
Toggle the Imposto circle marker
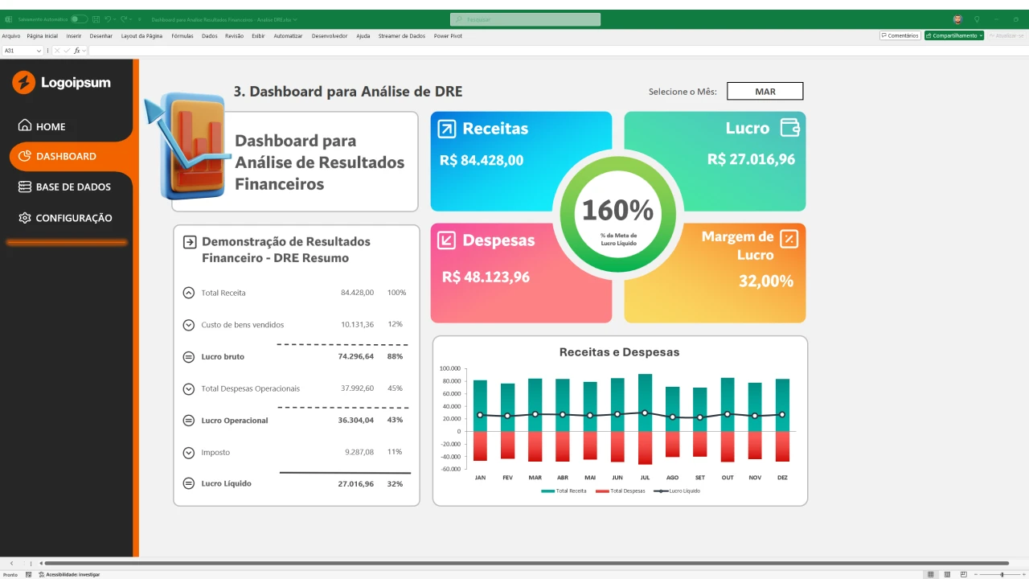pyautogui.click(x=189, y=453)
